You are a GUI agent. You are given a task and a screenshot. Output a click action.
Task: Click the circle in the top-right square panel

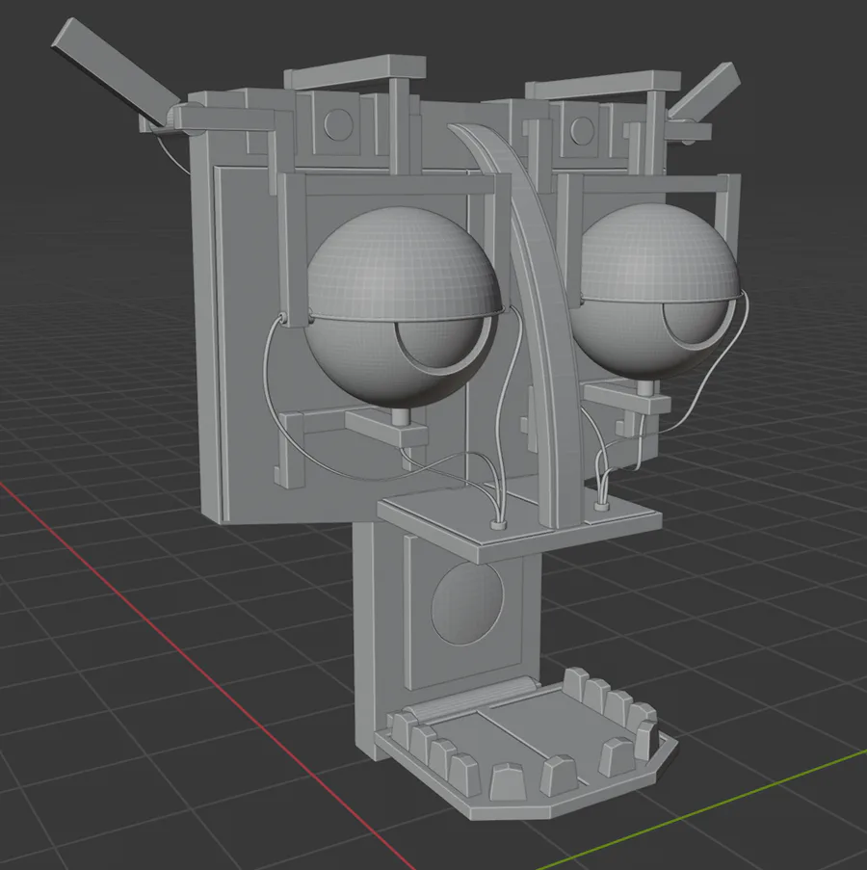[581, 130]
